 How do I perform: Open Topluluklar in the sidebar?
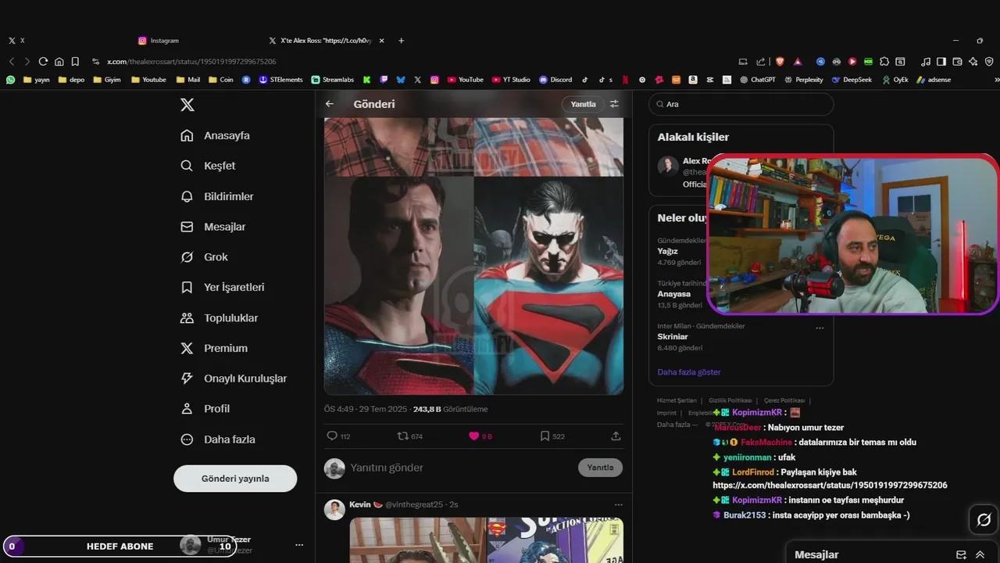[219, 318]
